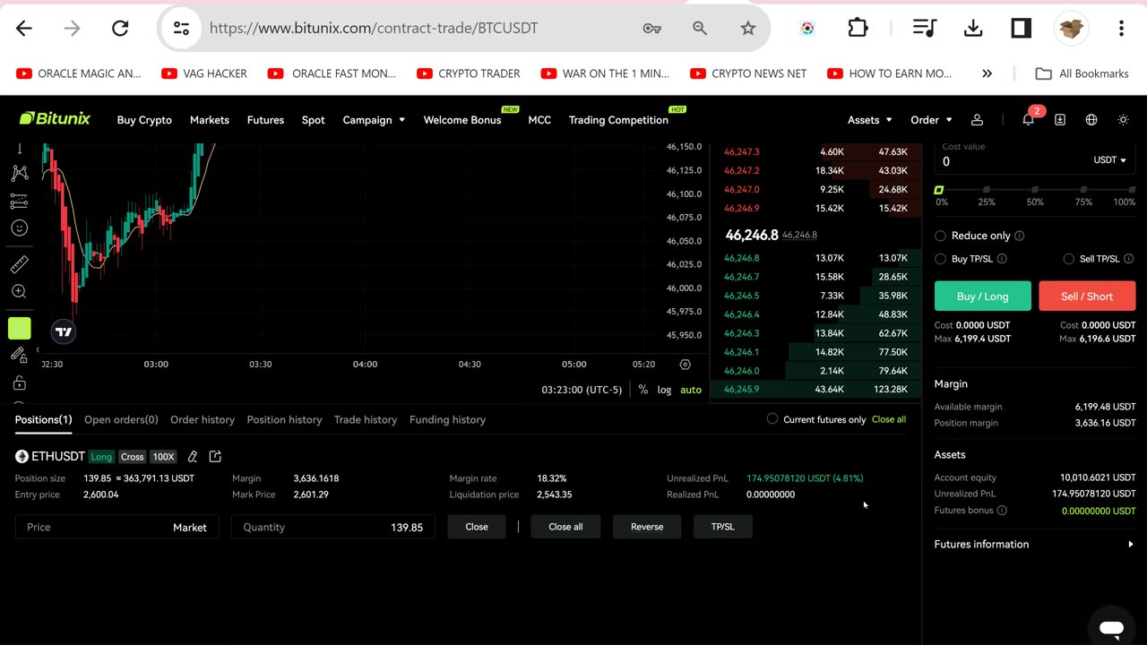Viewport: 1147px width, 645px height.
Task: Open browser downloads icon
Action: (x=972, y=28)
